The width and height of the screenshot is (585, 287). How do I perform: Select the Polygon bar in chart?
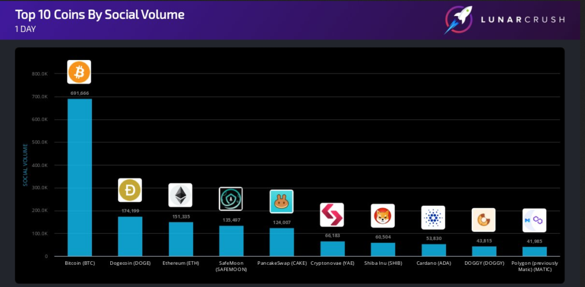coord(535,252)
